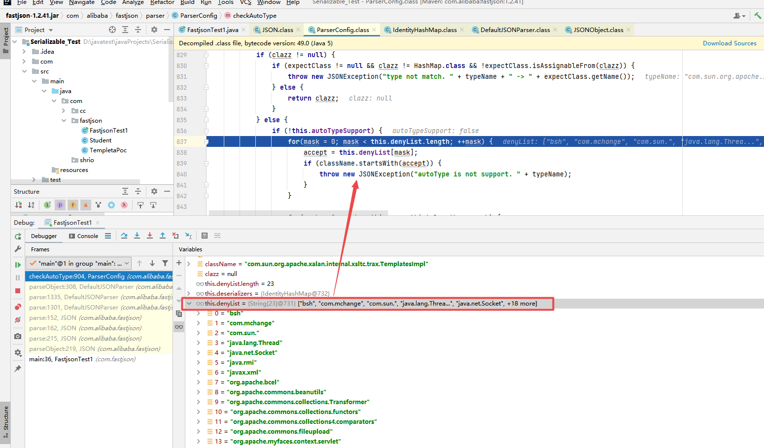The image size is (764, 448).
Task: Collapse the this.denyList variable entry
Action: point(189,304)
